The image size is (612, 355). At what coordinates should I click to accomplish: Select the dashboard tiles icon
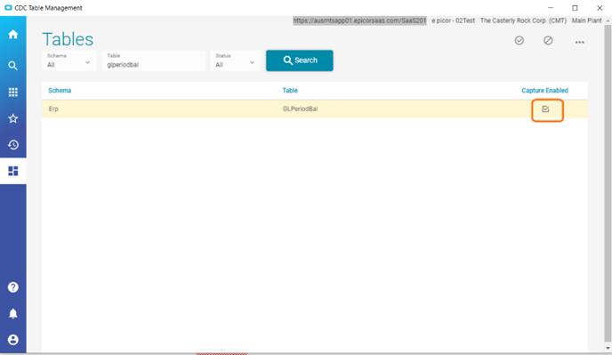point(12,171)
